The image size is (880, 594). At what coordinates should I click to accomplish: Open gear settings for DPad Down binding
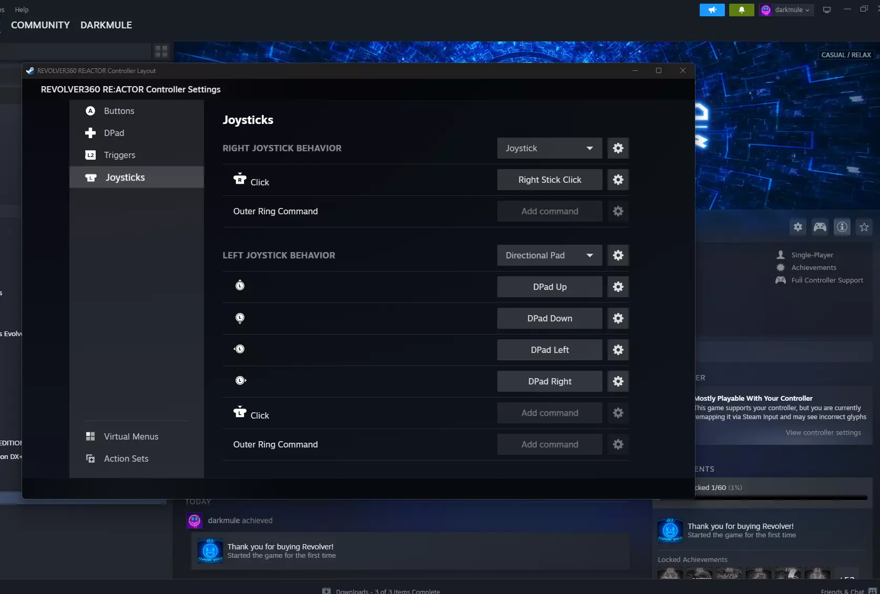click(618, 318)
